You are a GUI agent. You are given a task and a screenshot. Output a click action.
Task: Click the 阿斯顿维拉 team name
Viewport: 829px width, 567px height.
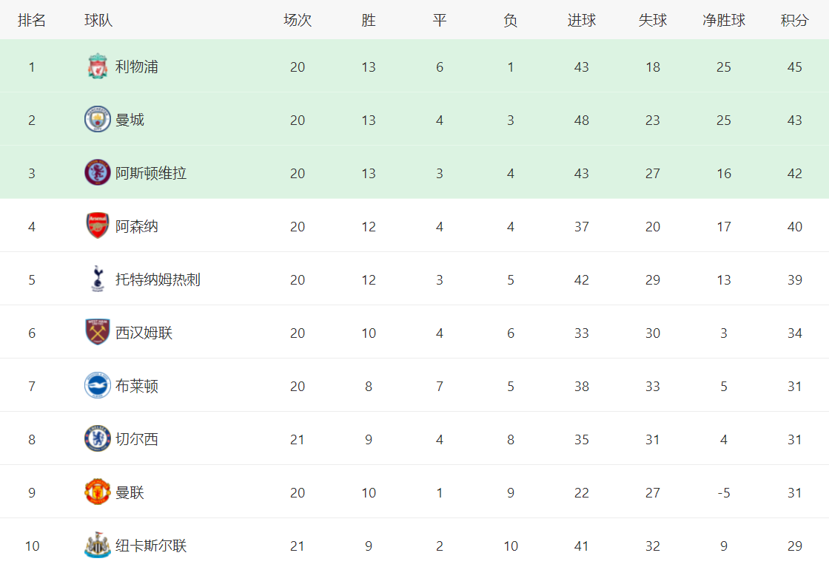tap(151, 173)
